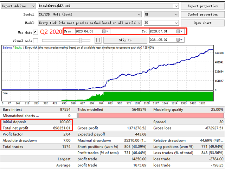Expand the XAUUSD symbol dropdown
The width and height of the screenshot is (225, 169).
tap(139, 14)
